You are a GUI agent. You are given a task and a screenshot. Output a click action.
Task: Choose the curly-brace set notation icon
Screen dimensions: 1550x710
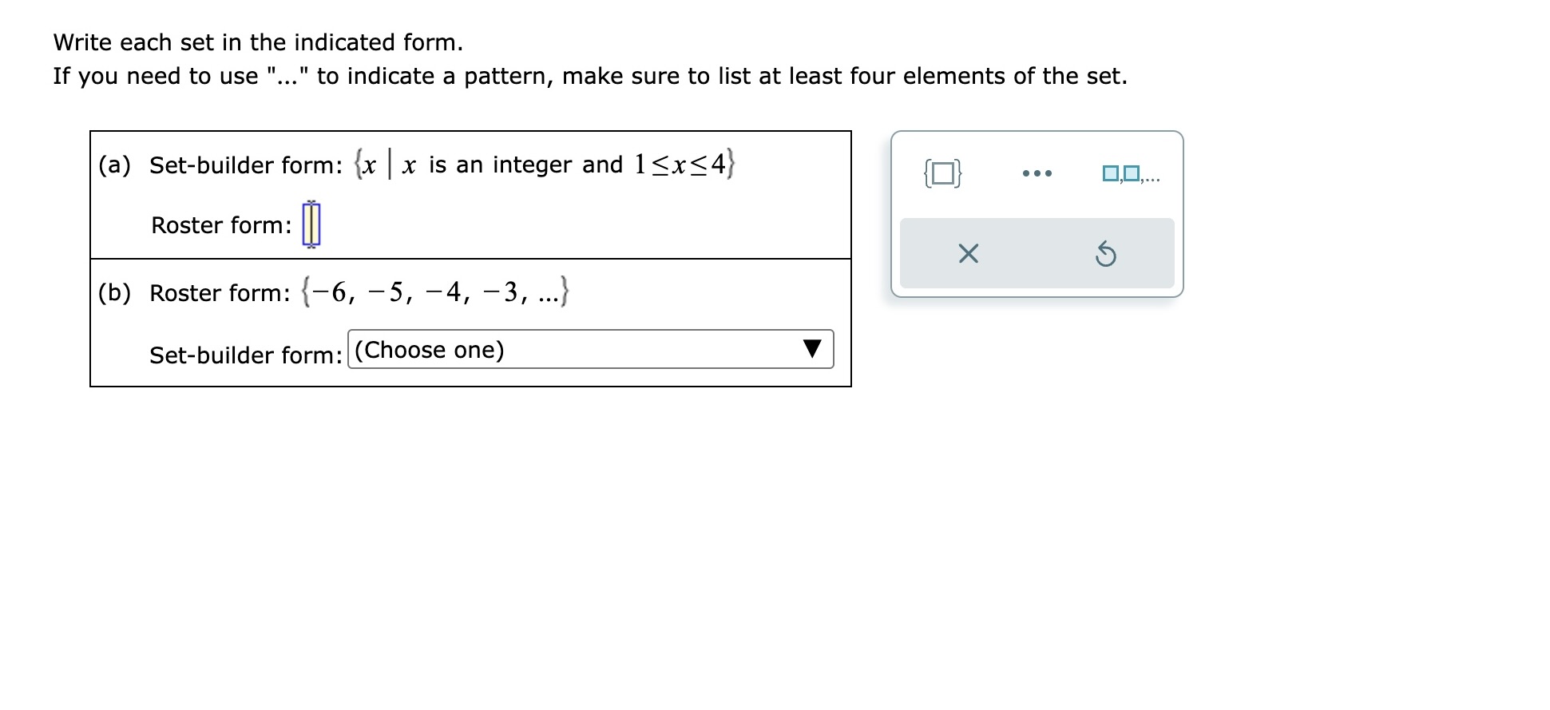[942, 172]
